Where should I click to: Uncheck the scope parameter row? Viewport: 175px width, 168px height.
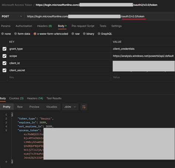pos(4,56)
